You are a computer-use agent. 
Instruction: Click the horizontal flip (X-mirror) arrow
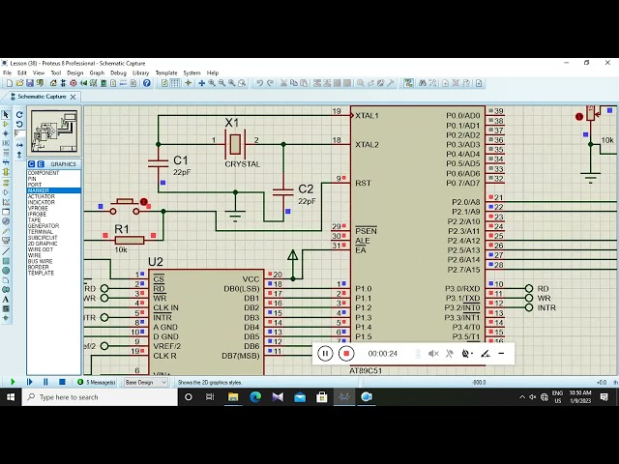pos(19,145)
